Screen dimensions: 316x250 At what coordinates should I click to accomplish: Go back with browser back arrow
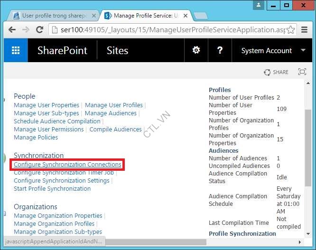[x=13, y=30]
